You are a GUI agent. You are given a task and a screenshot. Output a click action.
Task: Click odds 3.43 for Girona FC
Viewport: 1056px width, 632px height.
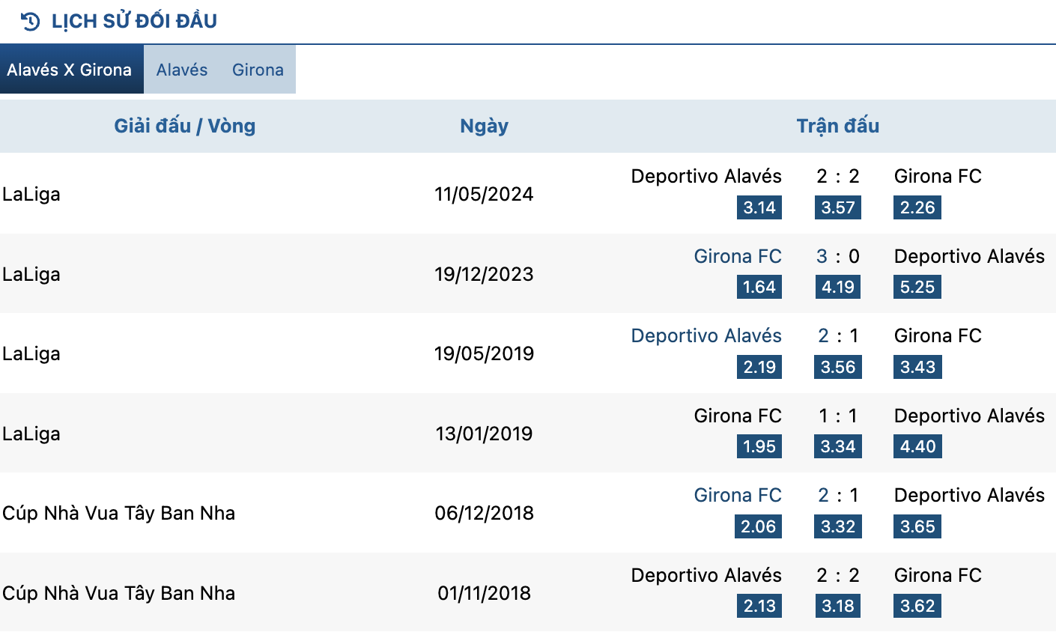[917, 367]
